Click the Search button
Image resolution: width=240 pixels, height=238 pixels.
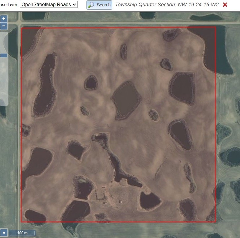(x=99, y=5)
